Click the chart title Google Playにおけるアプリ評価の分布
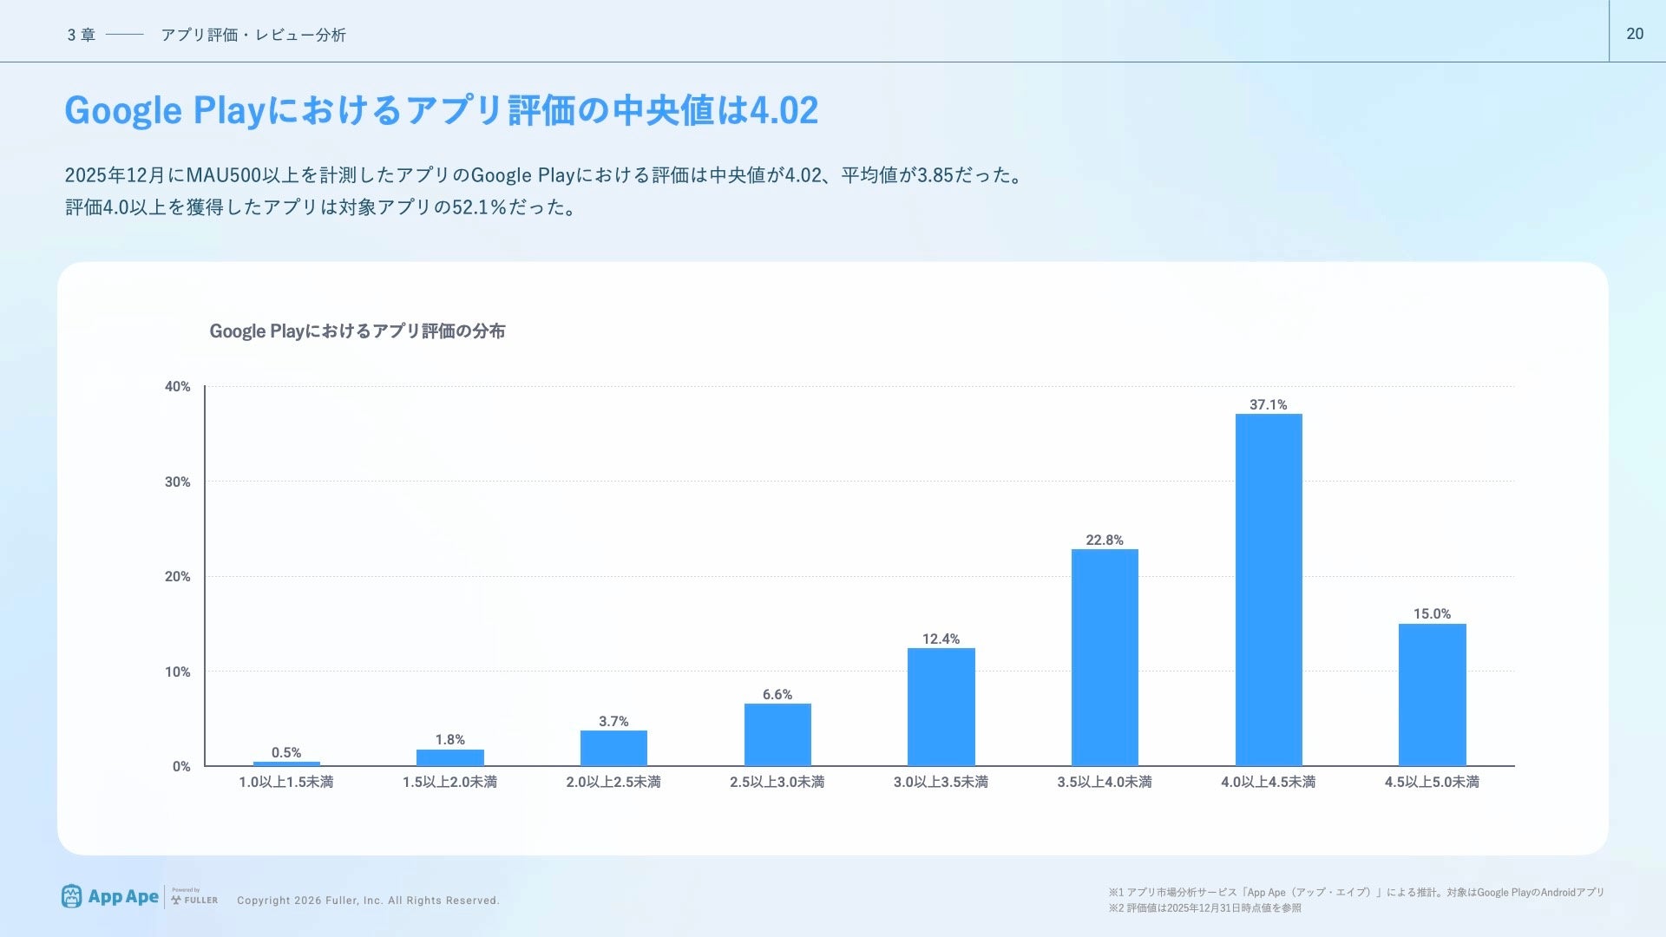This screenshot has width=1666, height=937. point(357,331)
